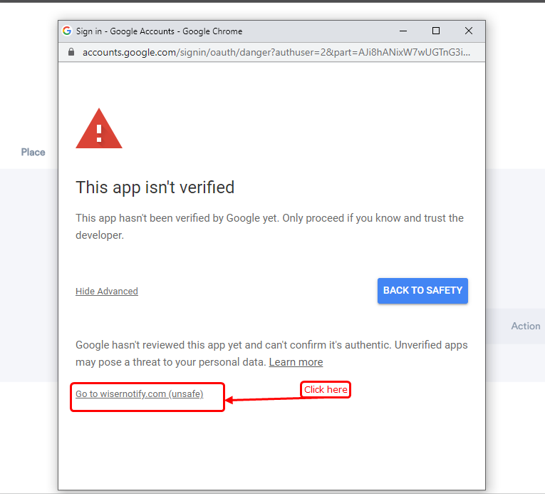Click the signin/oauth/danger path in the URL
Image resolution: width=545 pixels, height=494 pixels.
226,52
